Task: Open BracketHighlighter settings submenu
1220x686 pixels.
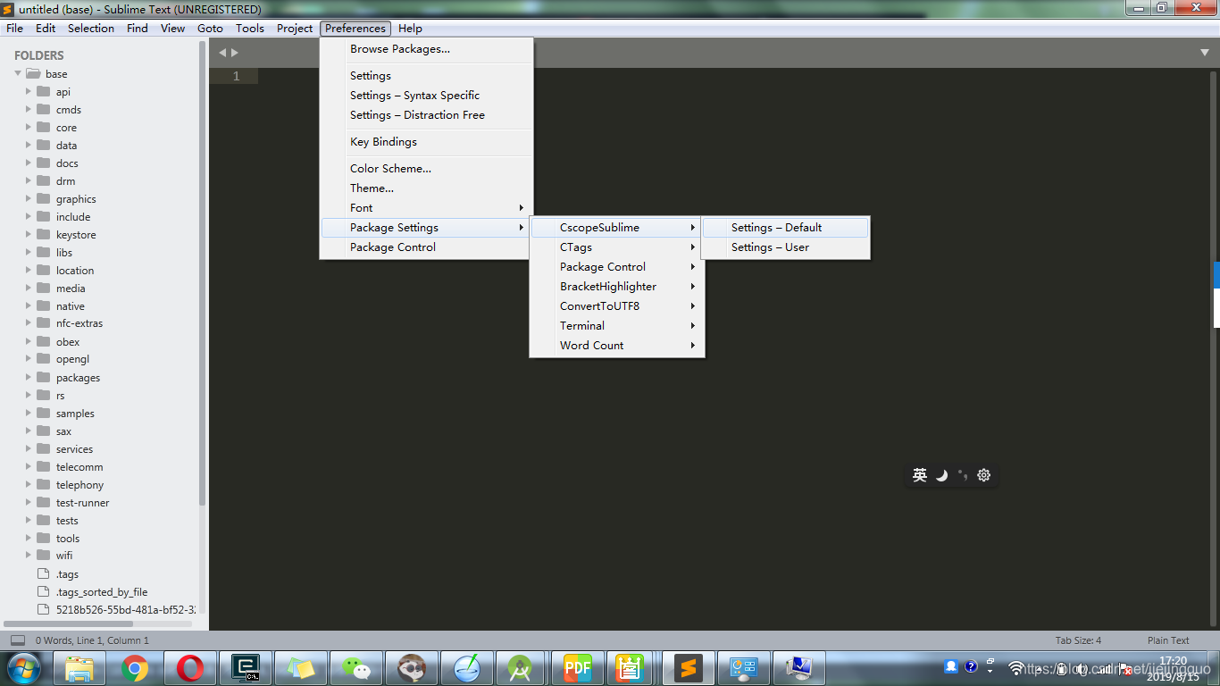Action: click(x=617, y=287)
